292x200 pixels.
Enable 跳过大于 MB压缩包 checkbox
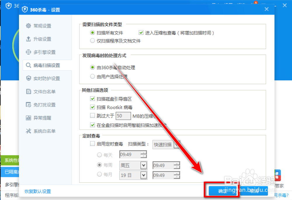pyautogui.click(x=92, y=116)
